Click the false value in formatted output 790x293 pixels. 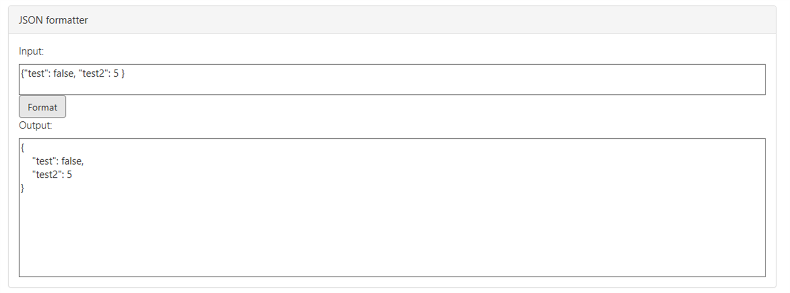pyautogui.click(x=72, y=161)
